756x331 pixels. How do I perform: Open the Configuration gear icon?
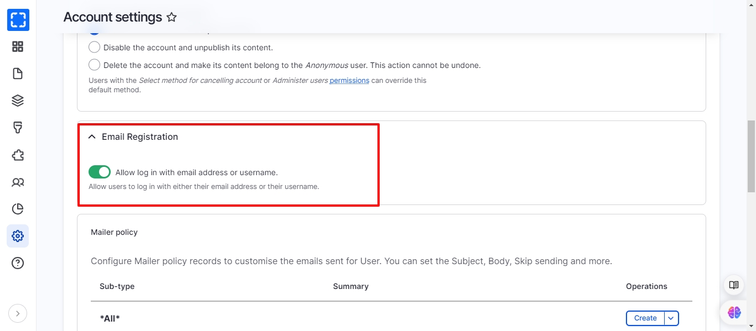click(x=18, y=236)
